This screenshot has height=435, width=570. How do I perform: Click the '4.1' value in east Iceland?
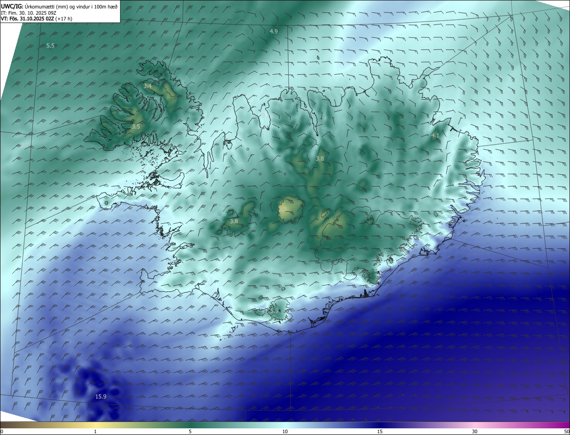436,136
